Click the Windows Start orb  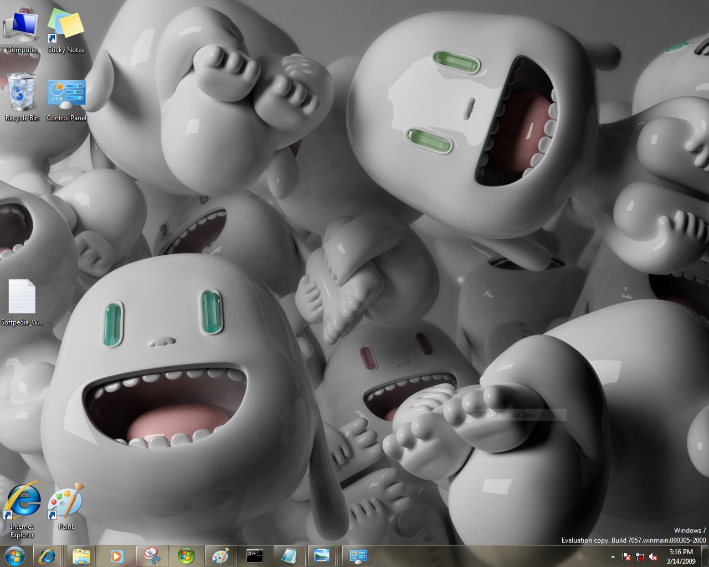tap(14, 555)
